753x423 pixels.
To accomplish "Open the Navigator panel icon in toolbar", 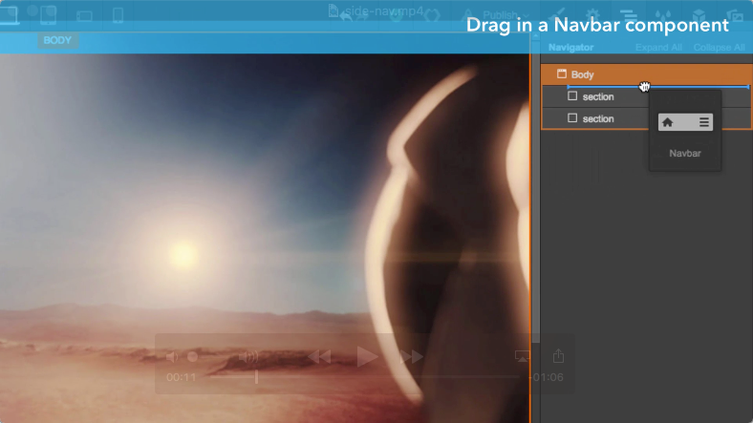I will [628, 15].
